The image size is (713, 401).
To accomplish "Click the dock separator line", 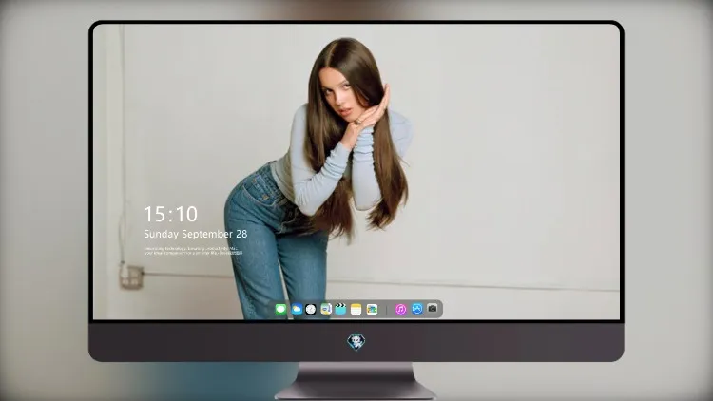I will tap(387, 310).
